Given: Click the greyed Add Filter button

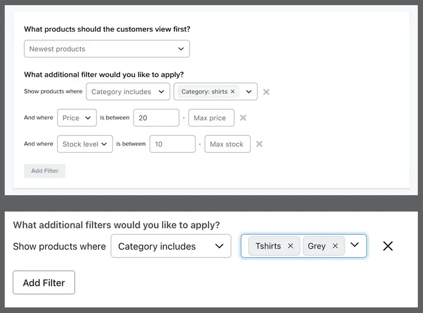Looking at the screenshot, I should (x=45, y=171).
